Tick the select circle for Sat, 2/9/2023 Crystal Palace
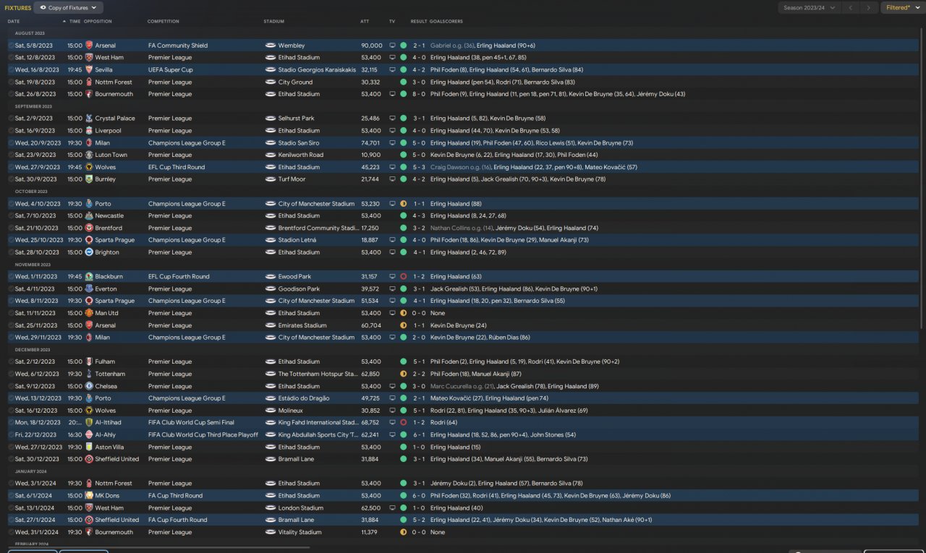The width and height of the screenshot is (926, 553). [11, 119]
